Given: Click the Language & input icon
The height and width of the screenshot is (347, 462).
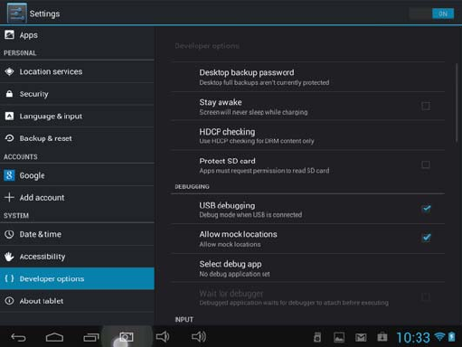Looking at the screenshot, I should (9, 116).
